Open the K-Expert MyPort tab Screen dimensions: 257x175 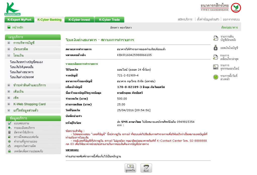click(19, 20)
